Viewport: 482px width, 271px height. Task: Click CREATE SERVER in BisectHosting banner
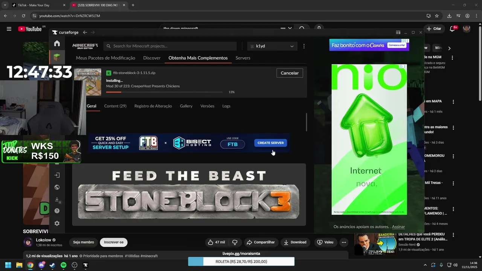click(x=270, y=143)
